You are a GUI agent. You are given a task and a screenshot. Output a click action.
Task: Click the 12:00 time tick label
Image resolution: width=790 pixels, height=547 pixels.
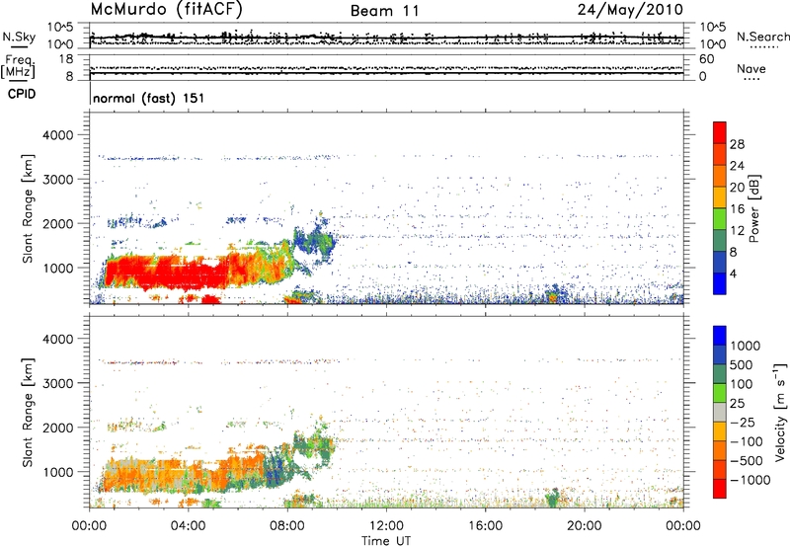pos(386,526)
